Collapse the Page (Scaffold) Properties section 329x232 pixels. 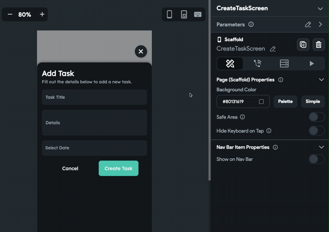pyautogui.click(x=321, y=80)
